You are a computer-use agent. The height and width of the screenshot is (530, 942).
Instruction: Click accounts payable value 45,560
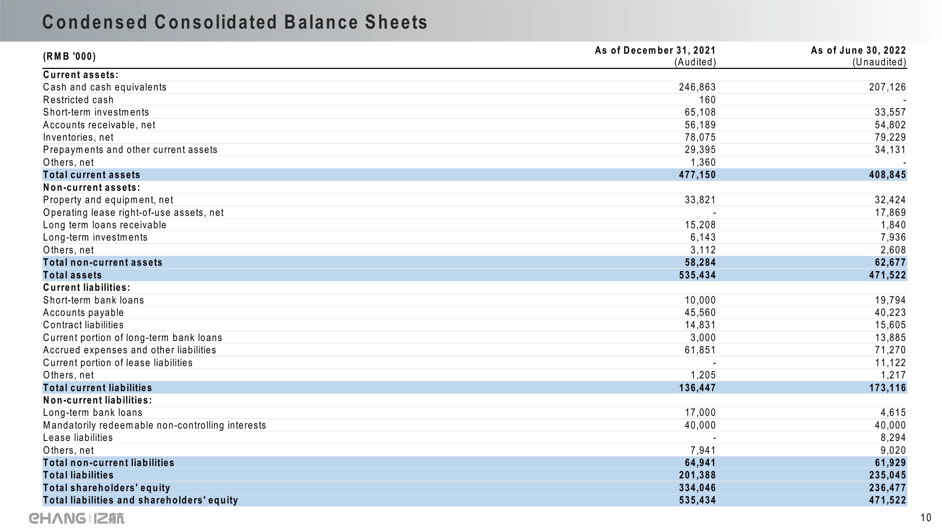coord(700,312)
